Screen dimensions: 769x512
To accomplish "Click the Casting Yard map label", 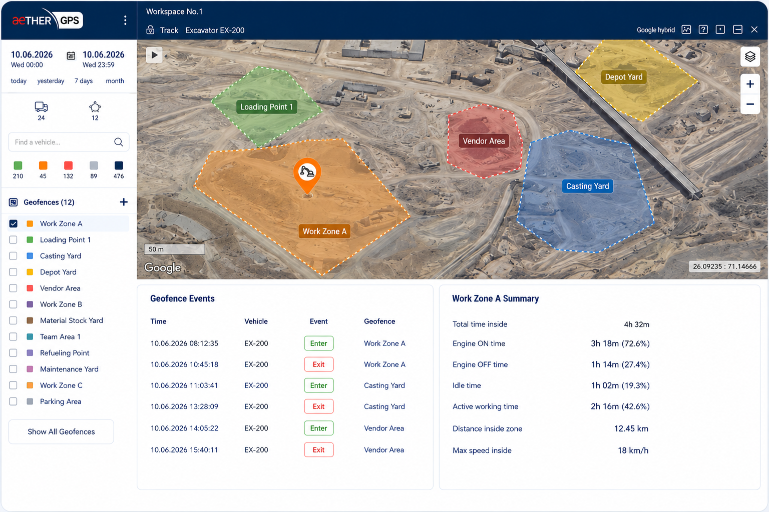I will [x=588, y=186].
